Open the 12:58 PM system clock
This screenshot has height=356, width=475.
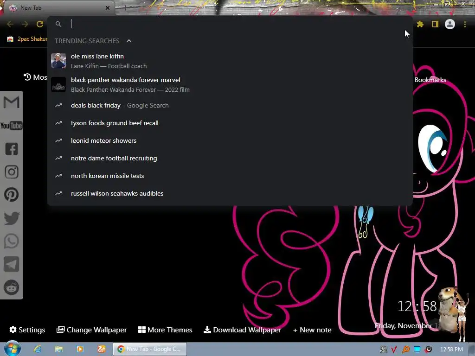tap(451, 350)
